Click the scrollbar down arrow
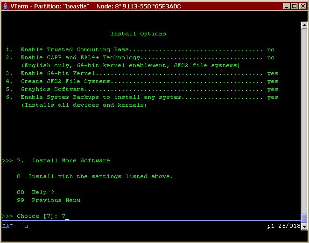The width and height of the screenshot is (309, 243). coord(304,216)
